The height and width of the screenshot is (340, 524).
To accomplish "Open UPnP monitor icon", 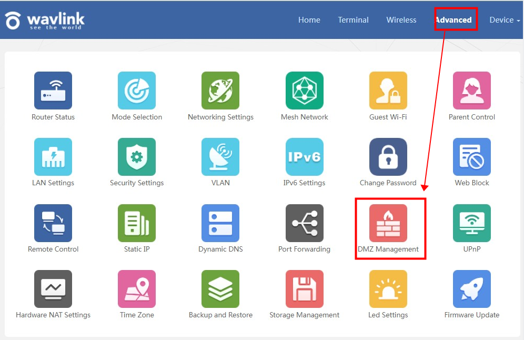I will (x=472, y=223).
